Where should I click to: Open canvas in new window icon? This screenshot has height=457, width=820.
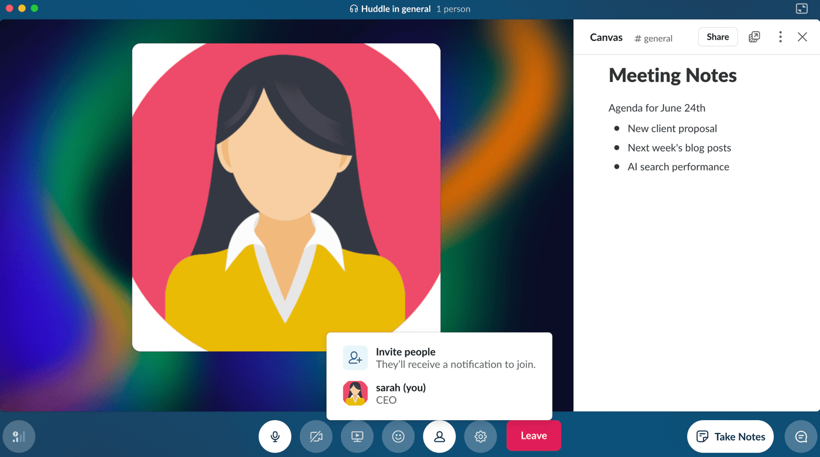click(x=754, y=37)
